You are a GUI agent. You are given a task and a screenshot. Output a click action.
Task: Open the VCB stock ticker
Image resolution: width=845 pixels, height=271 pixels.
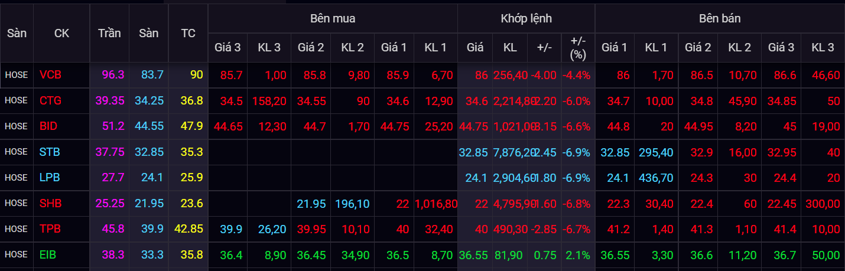coord(50,75)
